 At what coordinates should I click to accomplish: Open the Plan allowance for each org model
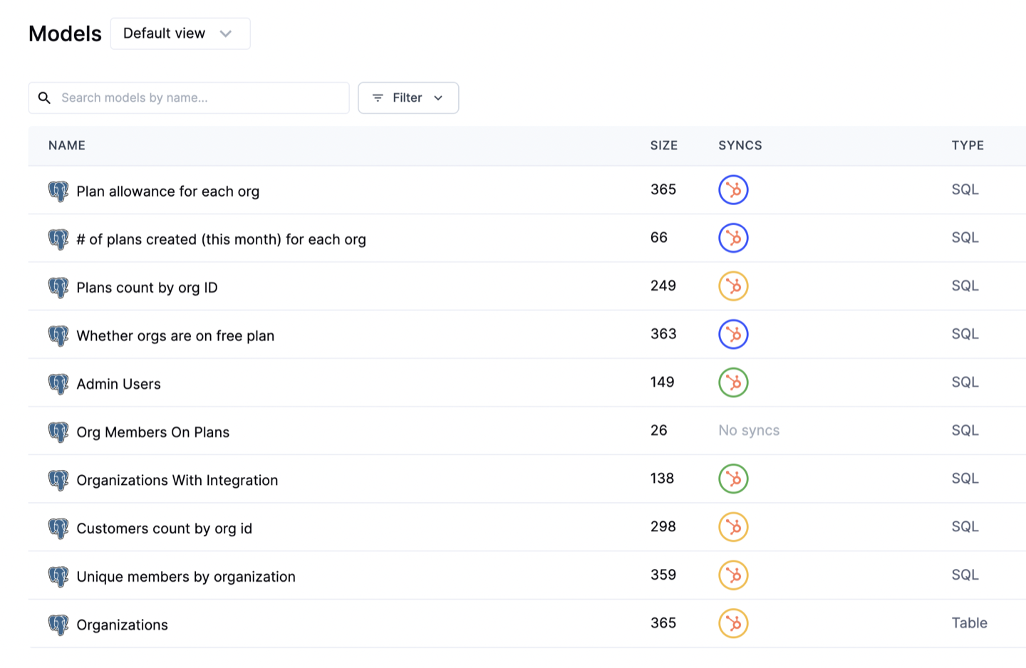pos(168,192)
